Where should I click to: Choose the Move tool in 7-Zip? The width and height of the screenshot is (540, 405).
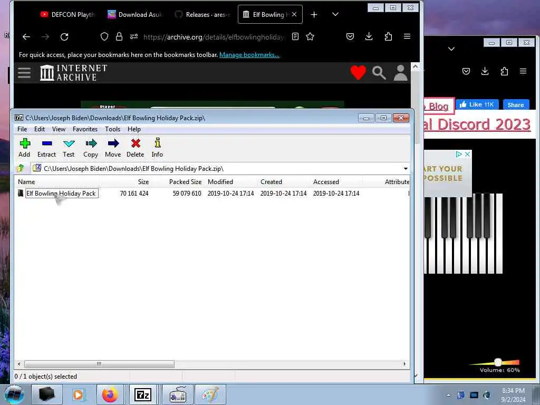[x=113, y=148]
